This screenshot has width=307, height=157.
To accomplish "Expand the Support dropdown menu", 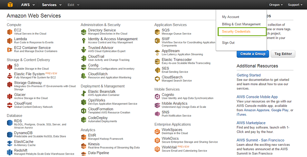I will click(x=295, y=5).
